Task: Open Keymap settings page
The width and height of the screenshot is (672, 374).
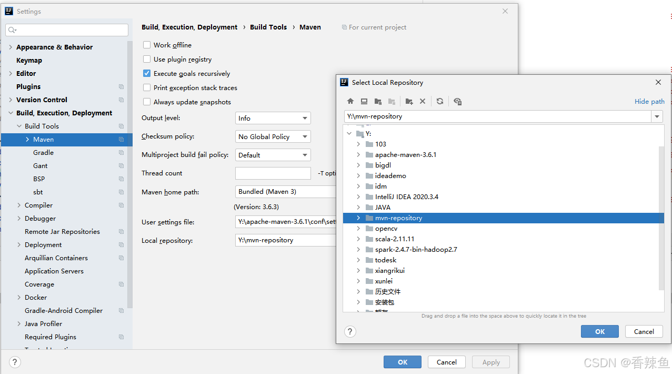Action: coord(29,60)
